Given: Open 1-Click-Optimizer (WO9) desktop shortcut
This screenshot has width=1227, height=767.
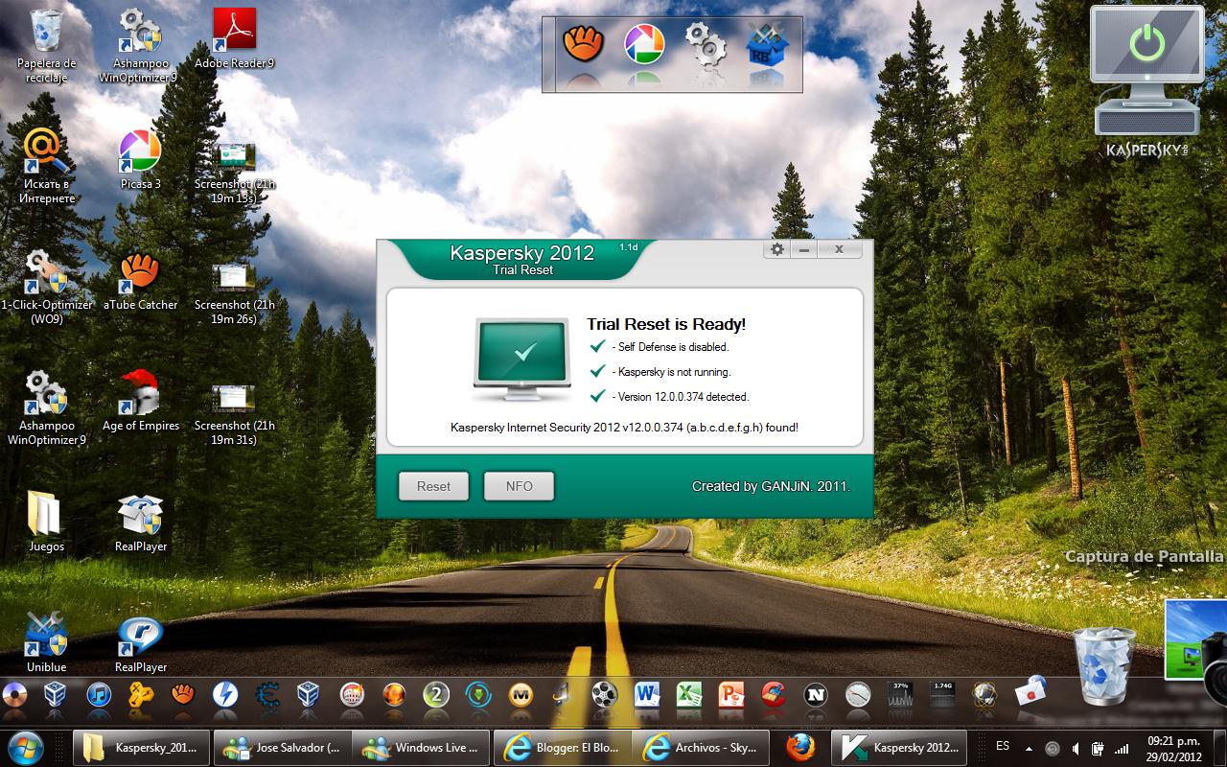Looking at the screenshot, I should coord(46,287).
